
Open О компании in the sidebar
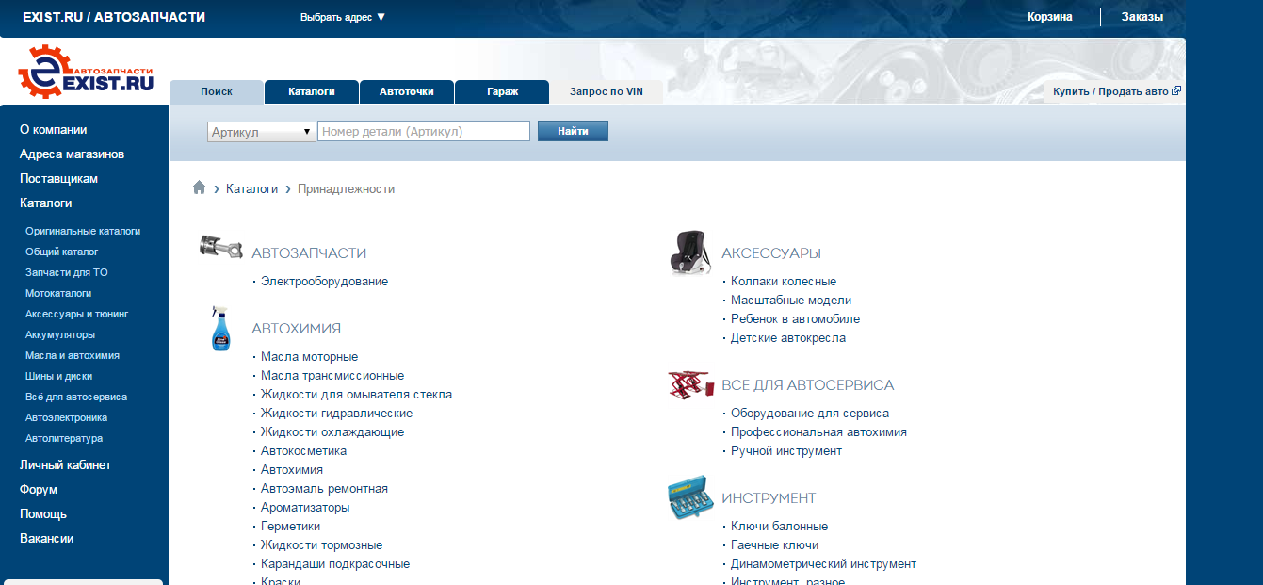(54, 129)
